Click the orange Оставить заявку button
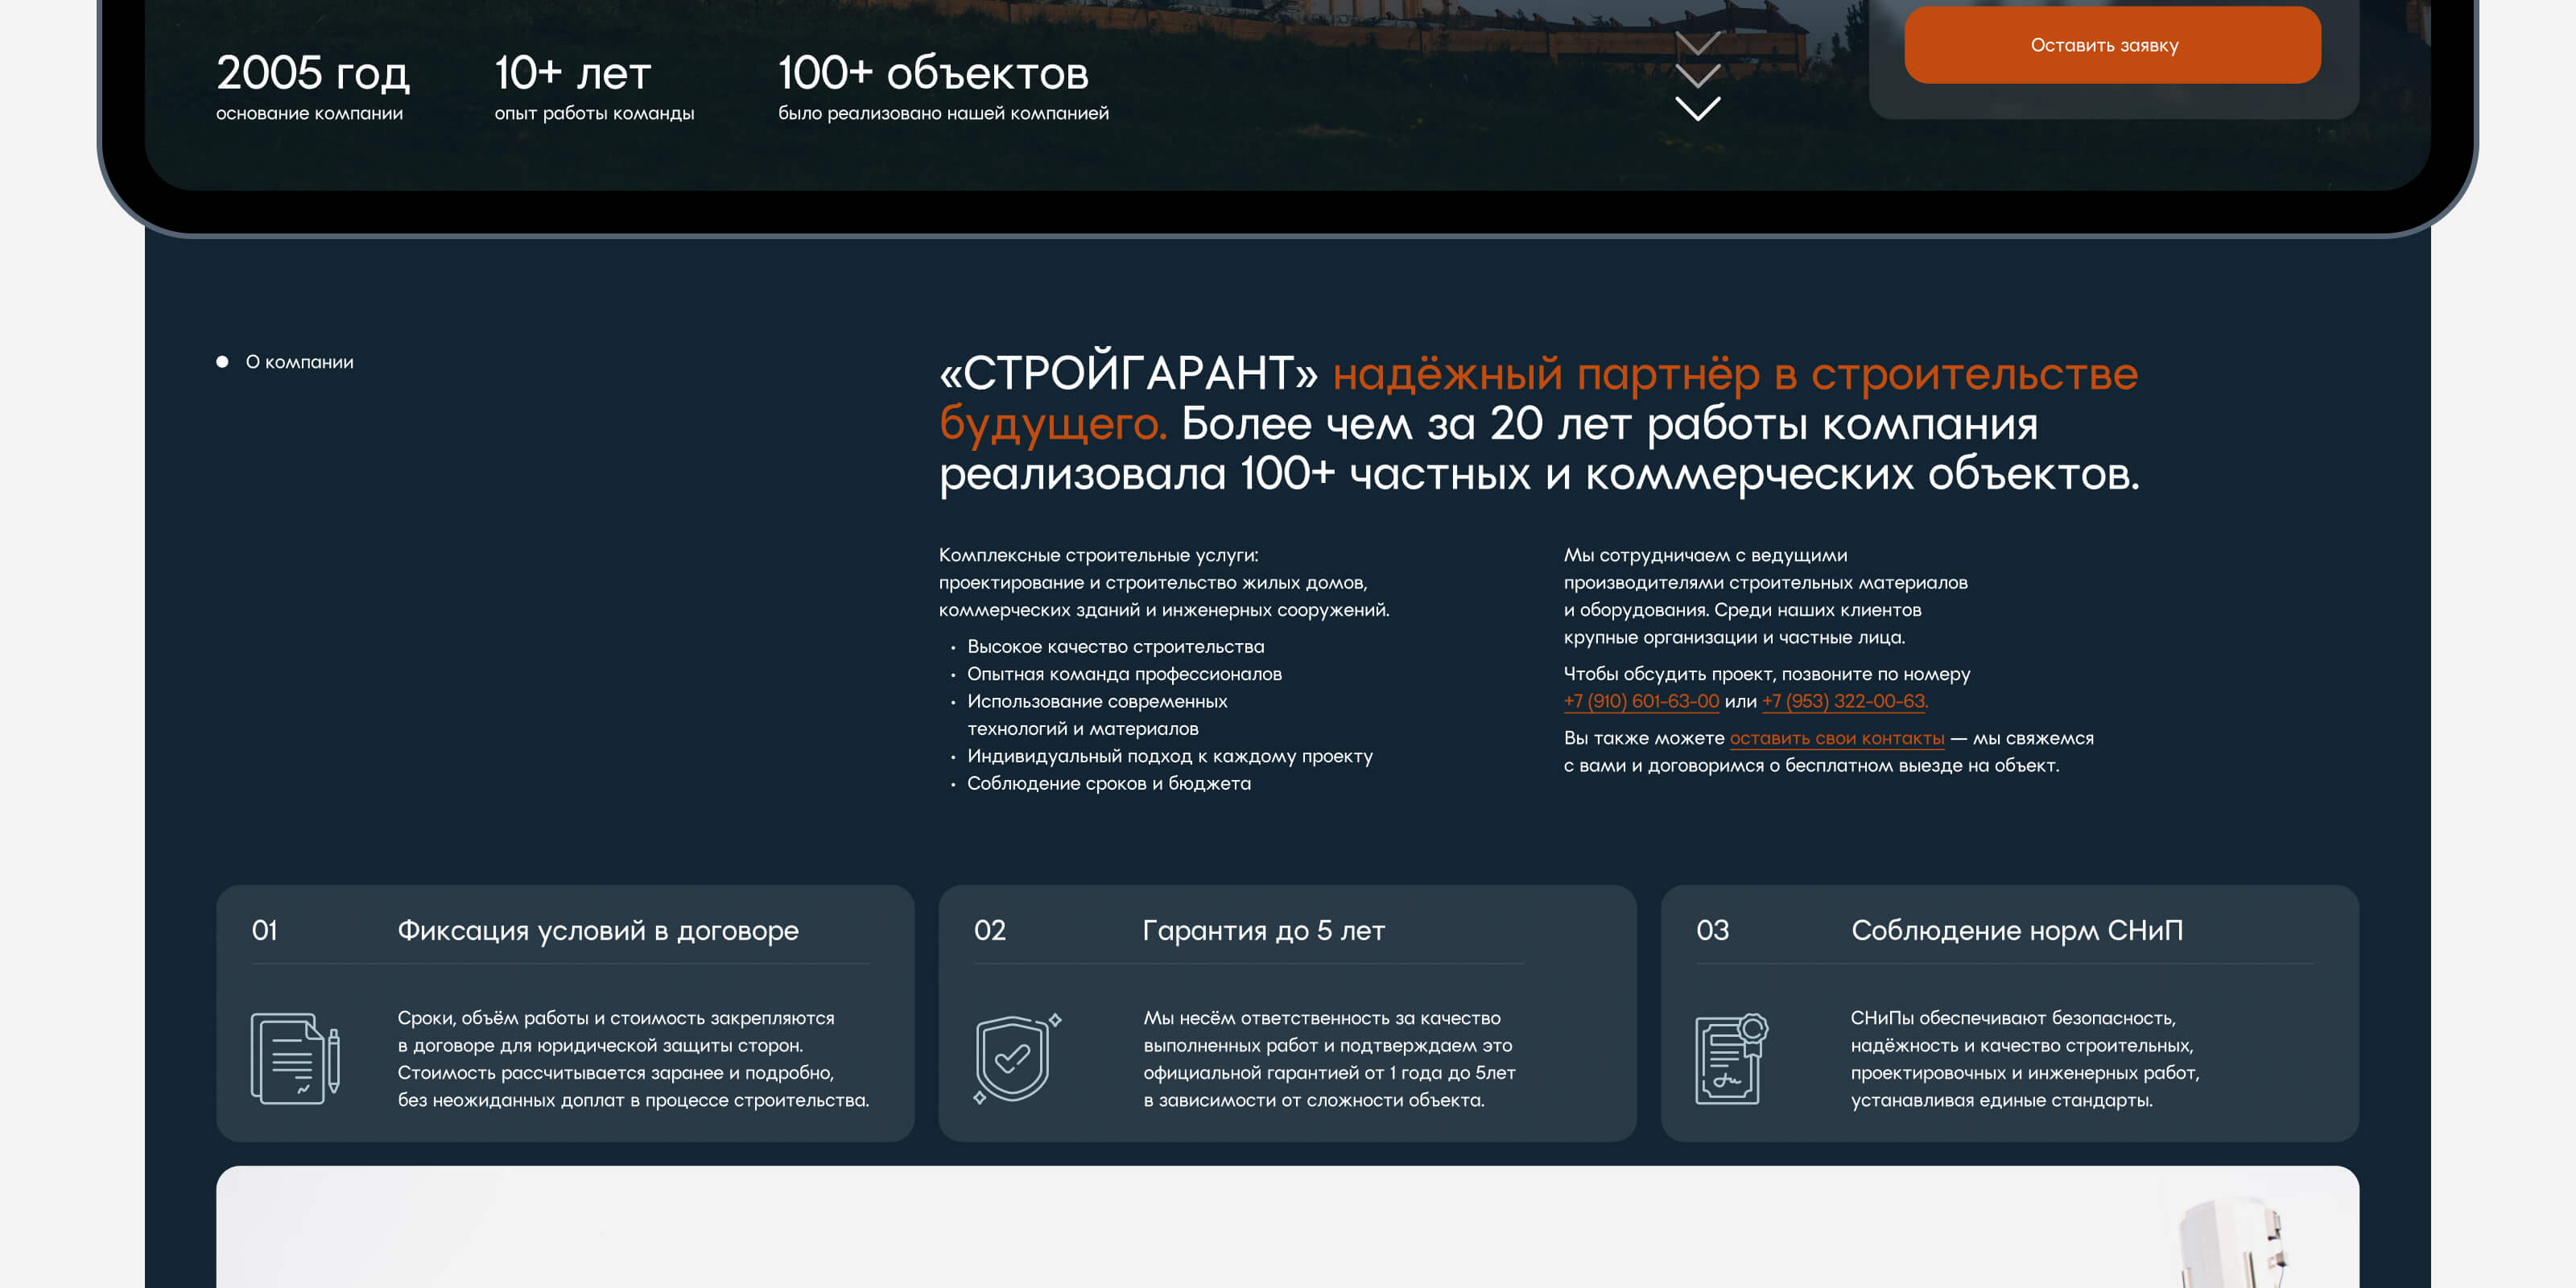2576x1288 pixels. pyautogui.click(x=2112, y=45)
